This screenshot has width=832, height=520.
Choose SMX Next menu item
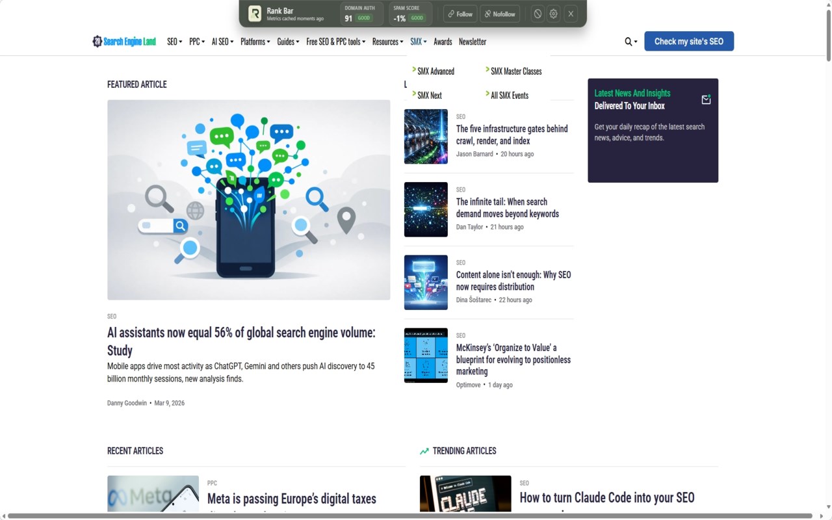point(430,96)
